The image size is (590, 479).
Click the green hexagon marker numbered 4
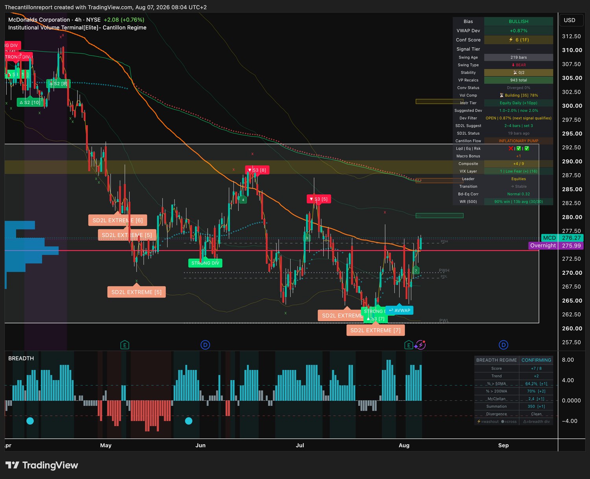click(243, 200)
